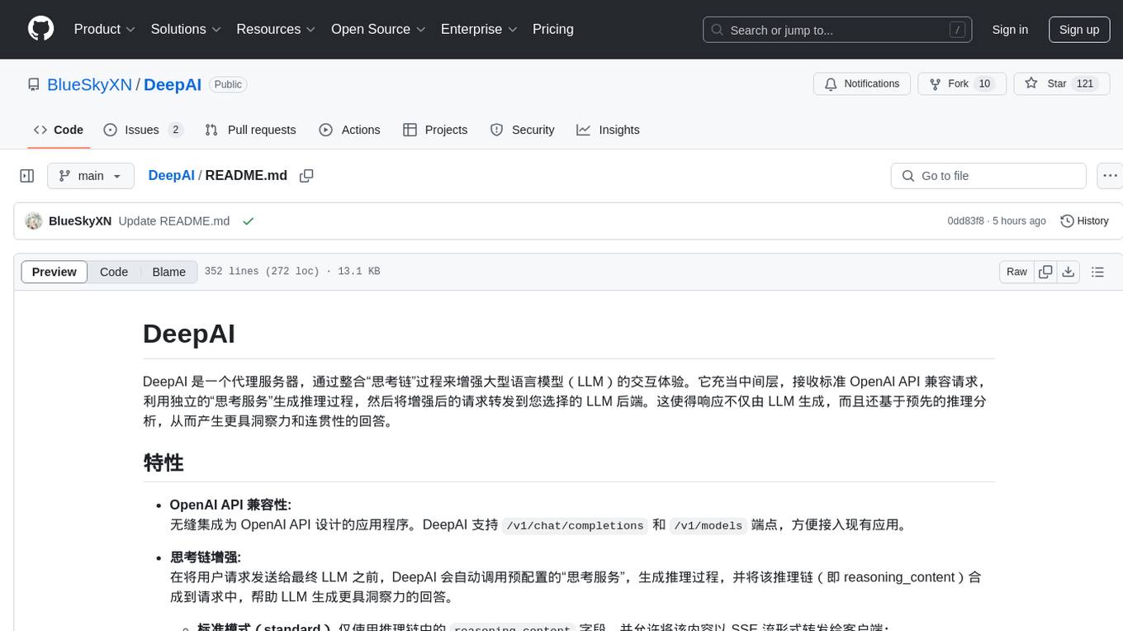Viewport: 1123px width, 631px height.
Task: Open the BlueSkyXN owner profile link
Action: pos(89,84)
